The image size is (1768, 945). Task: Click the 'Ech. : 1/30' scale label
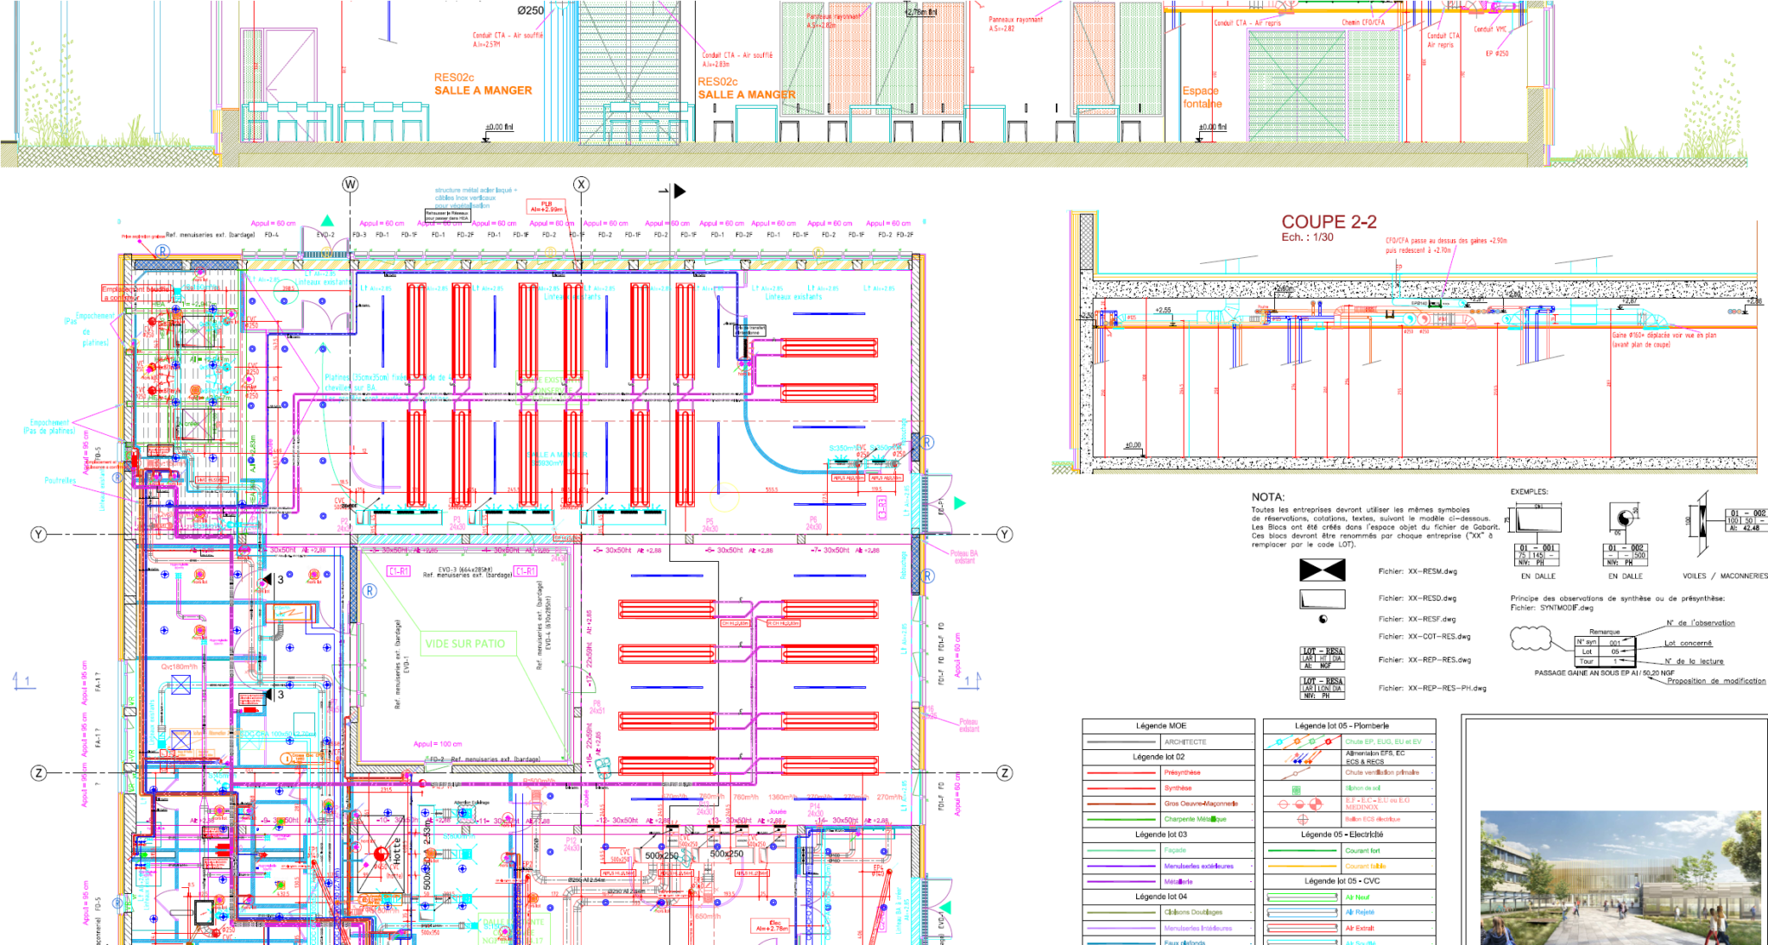[1307, 237]
